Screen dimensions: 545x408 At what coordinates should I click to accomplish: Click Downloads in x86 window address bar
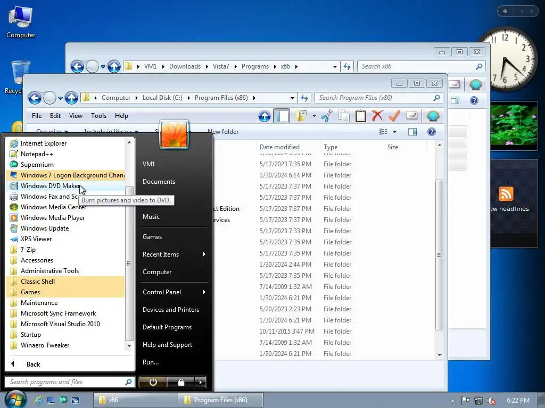pyautogui.click(x=185, y=66)
